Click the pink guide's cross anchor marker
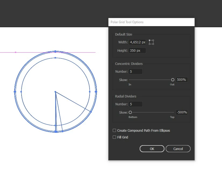 (16, 52)
